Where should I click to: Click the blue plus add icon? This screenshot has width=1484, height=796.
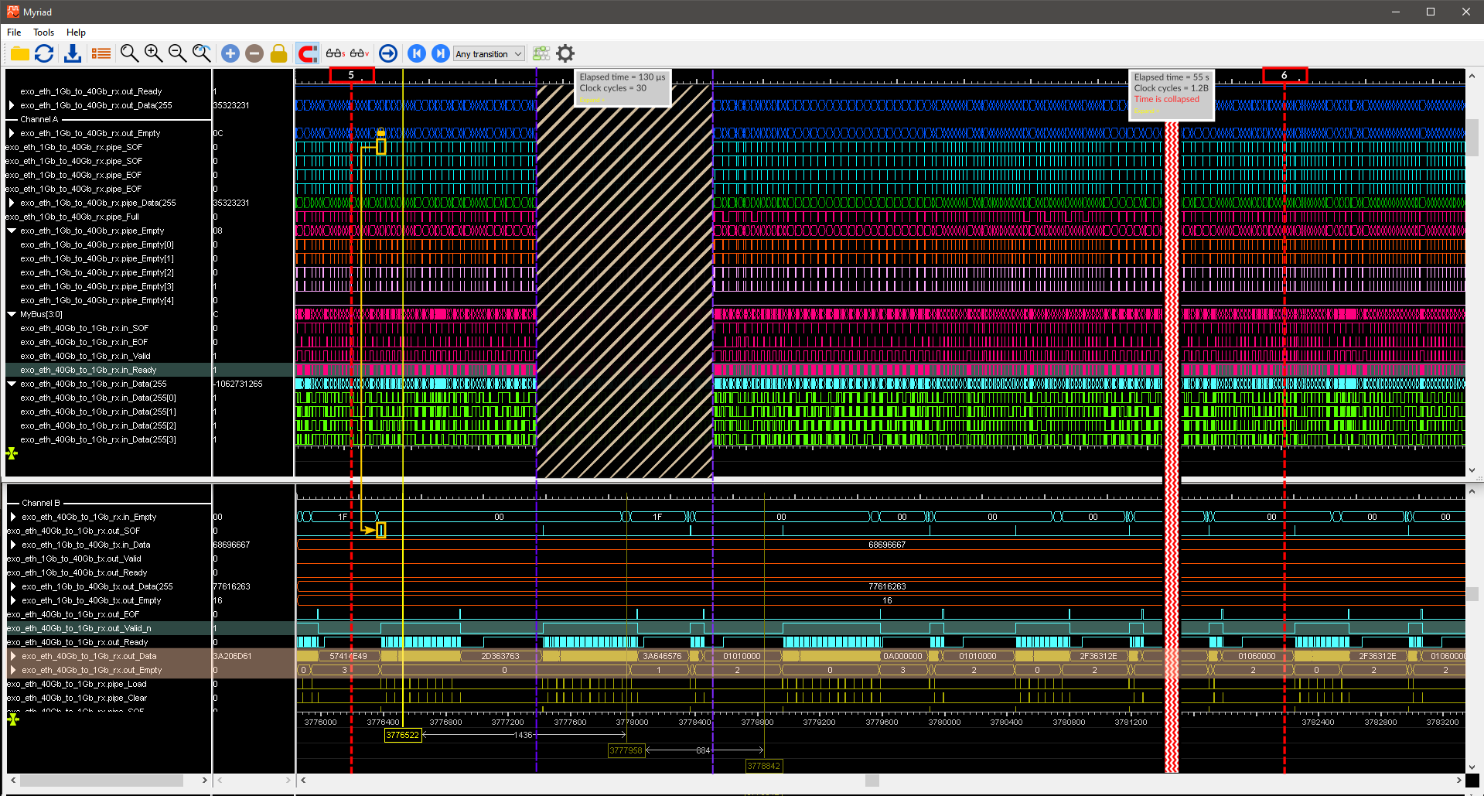[x=230, y=53]
